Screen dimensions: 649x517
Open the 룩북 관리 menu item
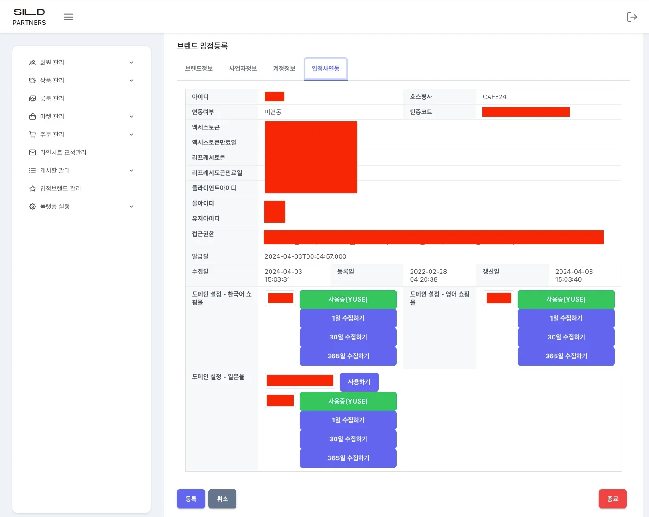click(x=52, y=99)
